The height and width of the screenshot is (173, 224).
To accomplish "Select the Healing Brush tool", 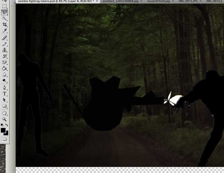I will pyautogui.click(x=4, y=38).
